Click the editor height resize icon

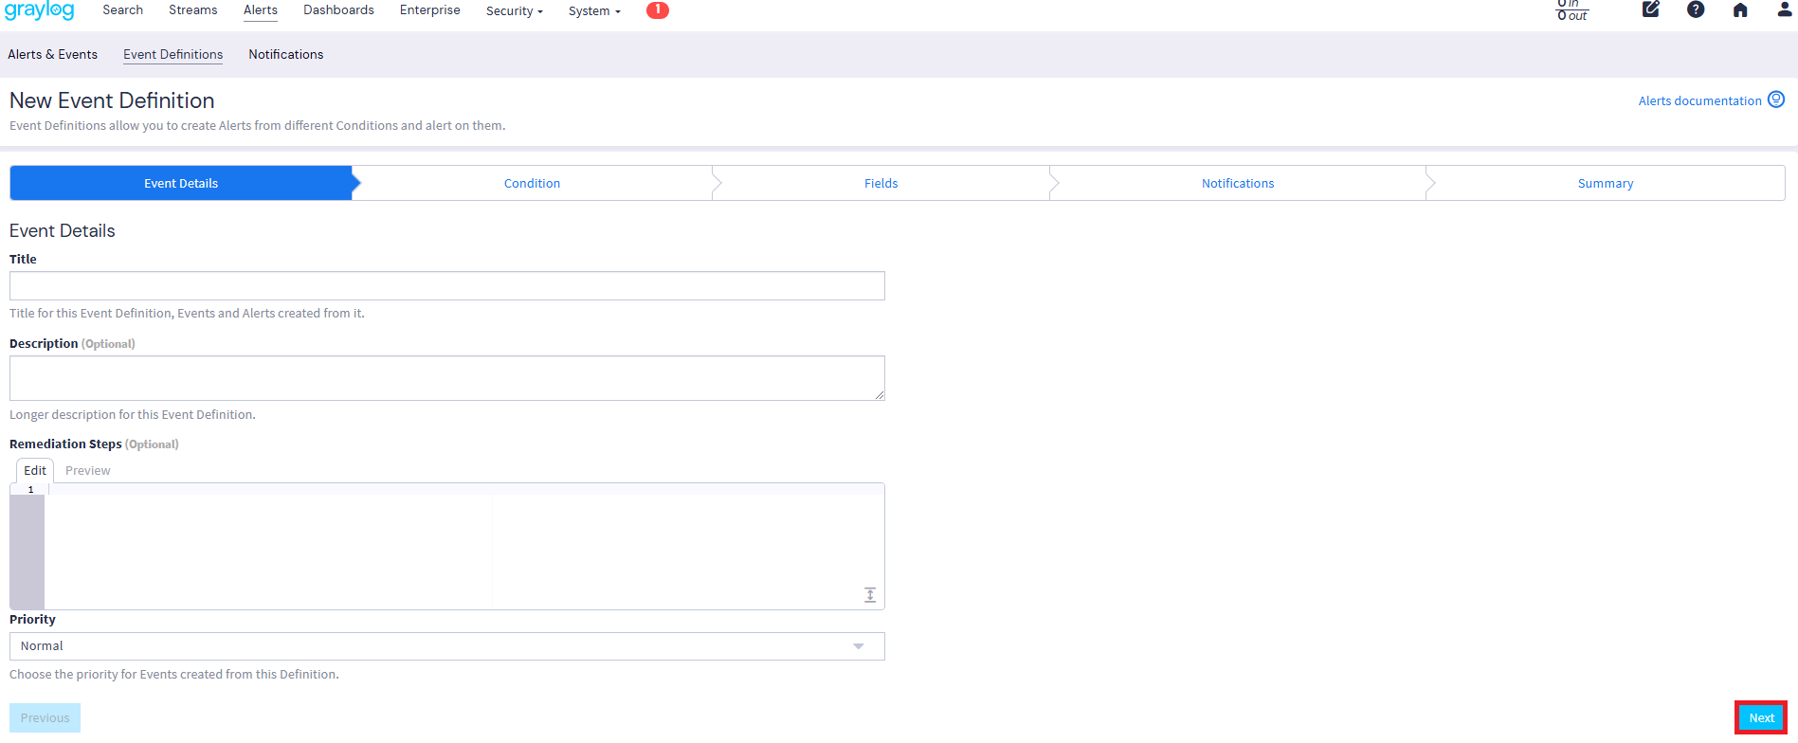pos(869,595)
